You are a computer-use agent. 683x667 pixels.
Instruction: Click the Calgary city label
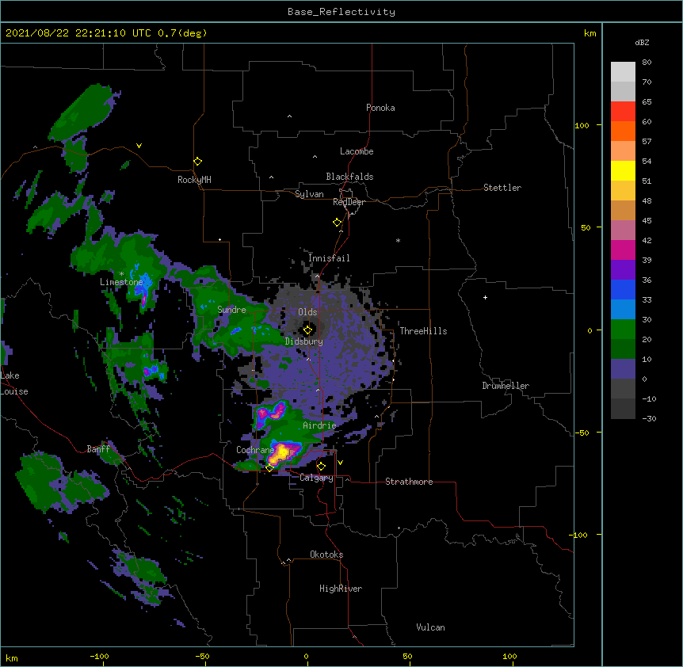pyautogui.click(x=316, y=478)
